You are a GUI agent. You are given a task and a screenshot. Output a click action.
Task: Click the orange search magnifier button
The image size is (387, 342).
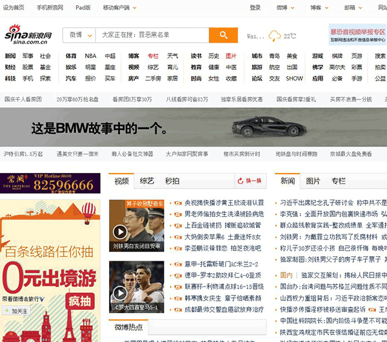(x=223, y=35)
